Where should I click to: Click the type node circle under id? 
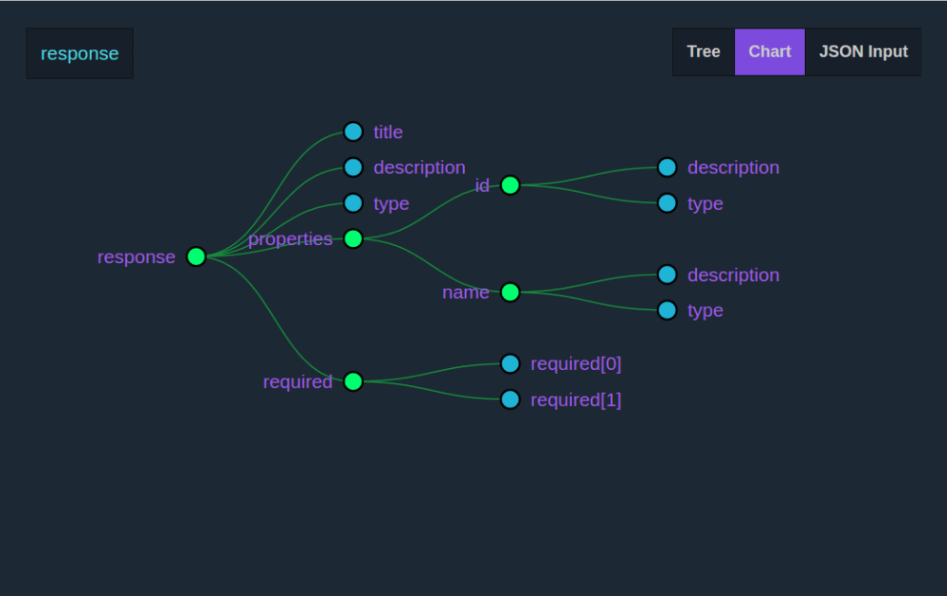tap(668, 202)
